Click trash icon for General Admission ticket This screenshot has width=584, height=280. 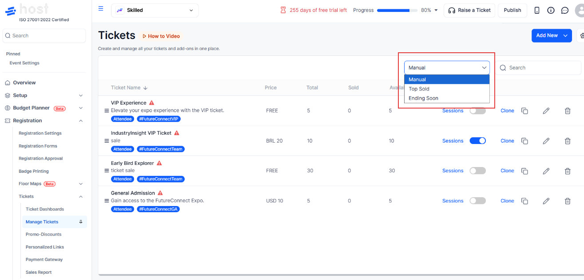pyautogui.click(x=567, y=201)
